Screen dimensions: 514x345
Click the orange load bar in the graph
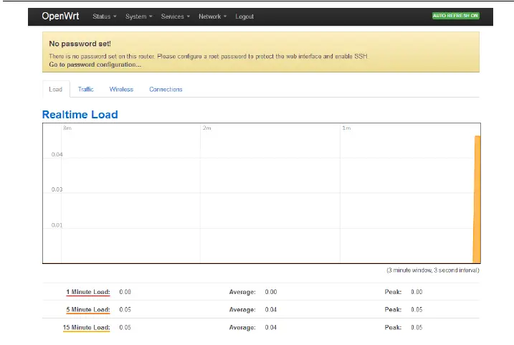pos(477,199)
